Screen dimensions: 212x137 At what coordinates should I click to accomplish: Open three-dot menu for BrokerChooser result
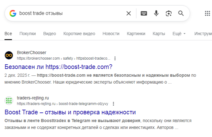tap(115, 58)
